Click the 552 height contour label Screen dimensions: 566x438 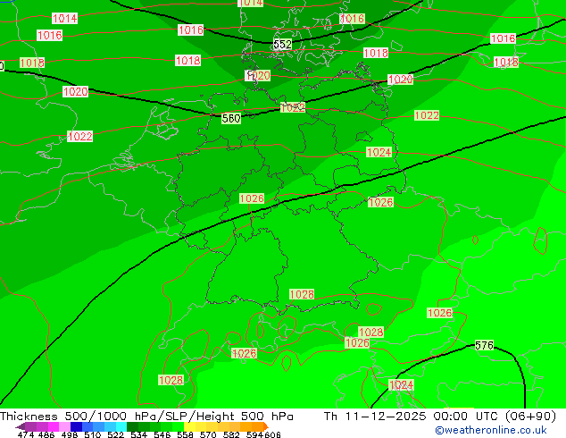coord(282,45)
